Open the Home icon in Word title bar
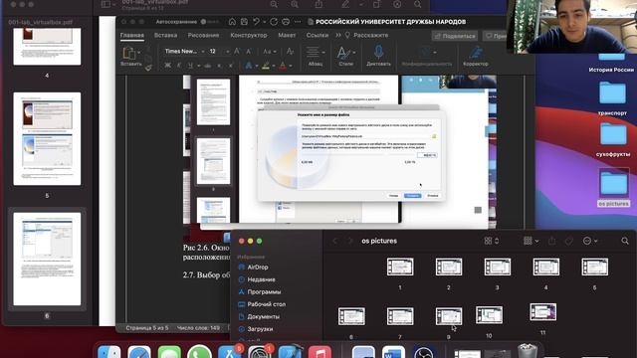 (x=232, y=22)
